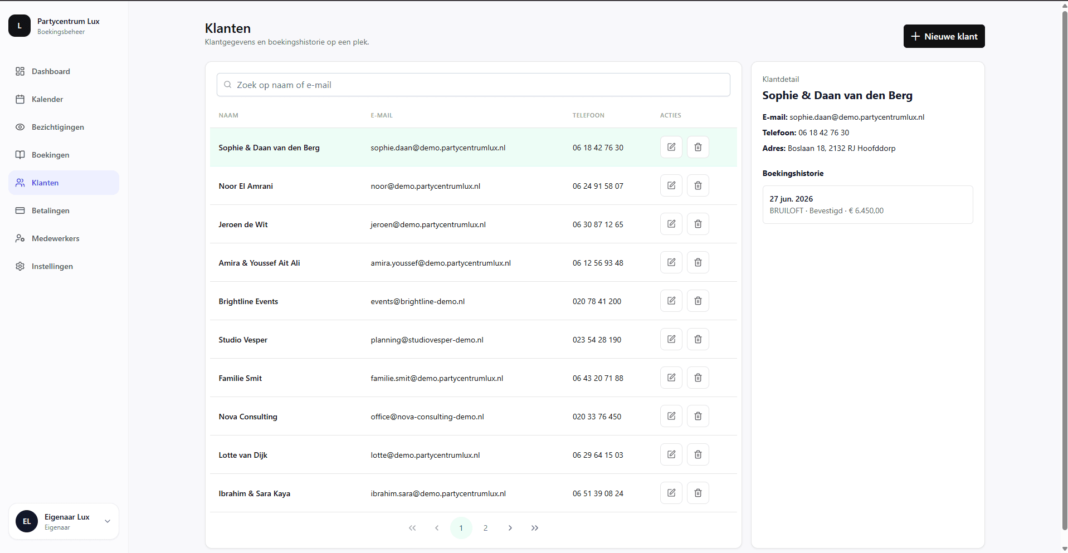1068x553 pixels.
Task: Edit the Nova Consulting customer
Action: pos(671,416)
